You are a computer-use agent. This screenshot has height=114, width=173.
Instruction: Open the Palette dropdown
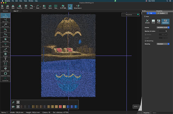(163, 27)
